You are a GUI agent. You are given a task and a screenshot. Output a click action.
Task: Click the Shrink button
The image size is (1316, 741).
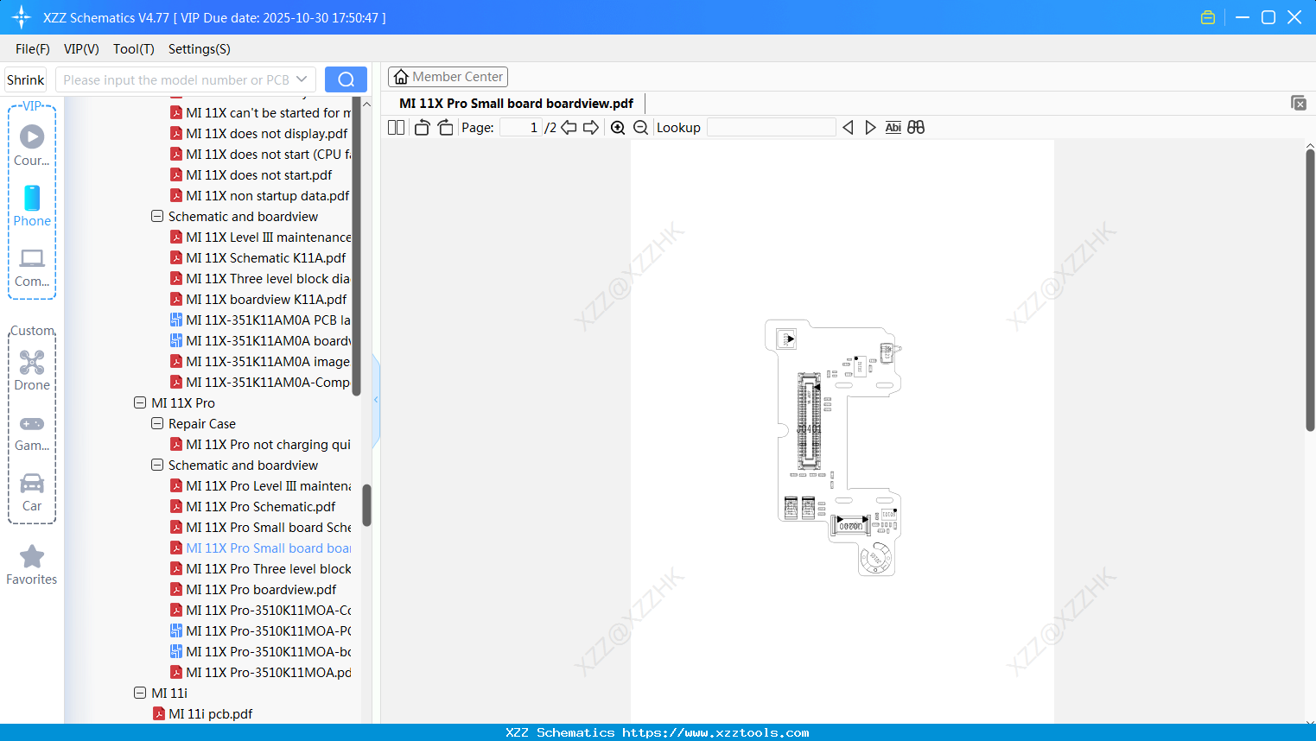(x=25, y=79)
